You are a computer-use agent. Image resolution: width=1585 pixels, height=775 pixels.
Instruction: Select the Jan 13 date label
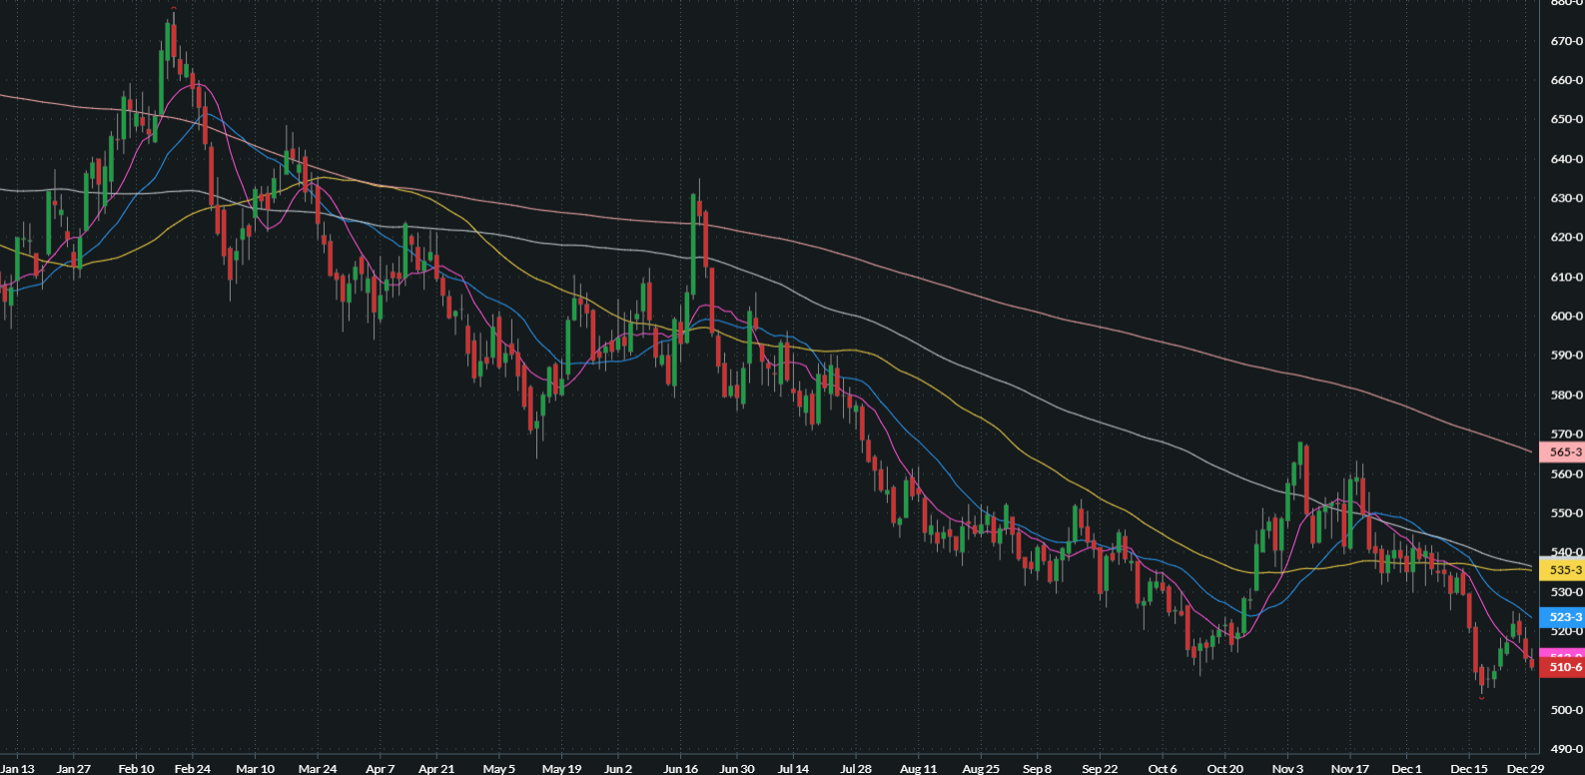tap(17, 769)
